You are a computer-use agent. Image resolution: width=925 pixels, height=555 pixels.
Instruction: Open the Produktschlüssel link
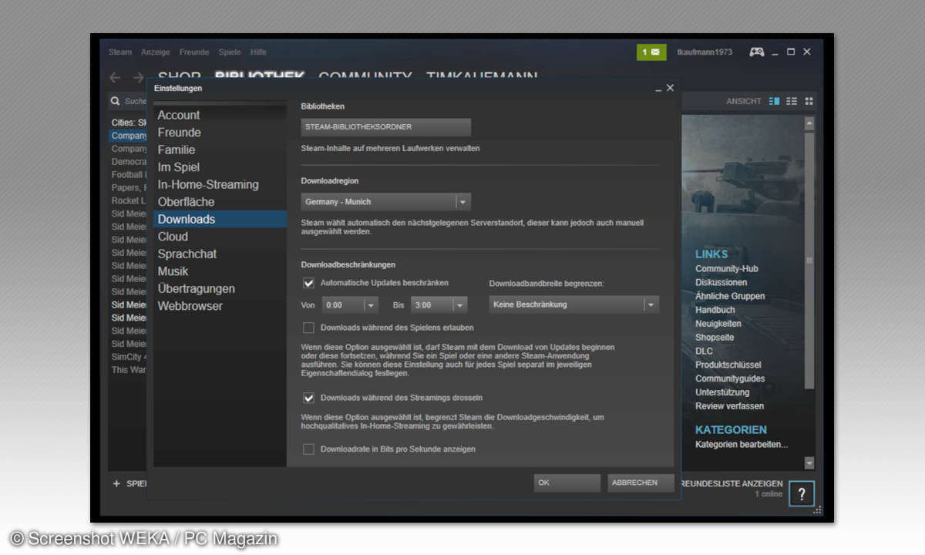point(728,365)
